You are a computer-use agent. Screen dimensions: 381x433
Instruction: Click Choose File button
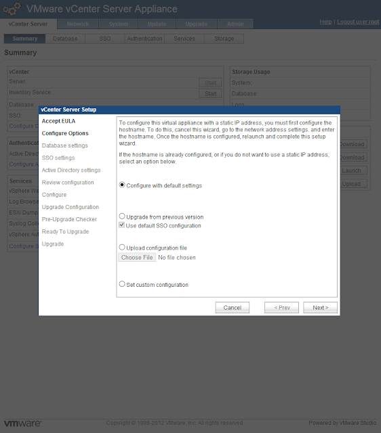(x=137, y=257)
